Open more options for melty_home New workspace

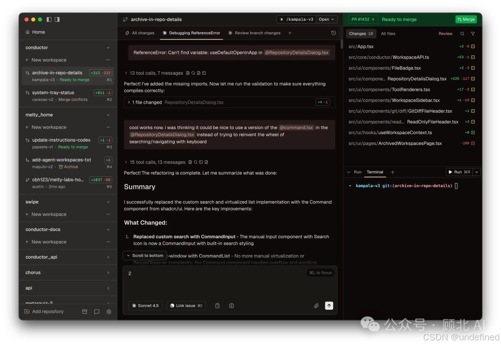tap(108, 127)
